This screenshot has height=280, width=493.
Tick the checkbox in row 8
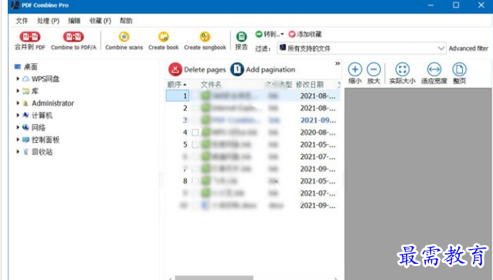click(195, 180)
